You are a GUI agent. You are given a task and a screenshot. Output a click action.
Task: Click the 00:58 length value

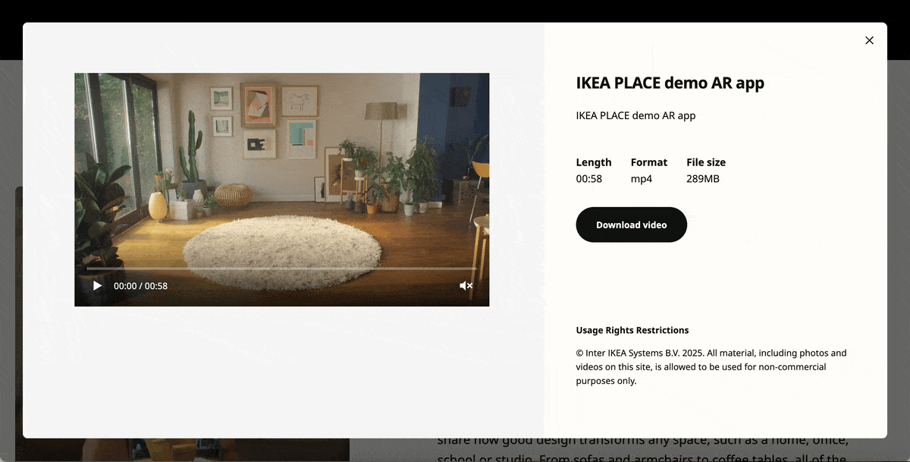588,179
